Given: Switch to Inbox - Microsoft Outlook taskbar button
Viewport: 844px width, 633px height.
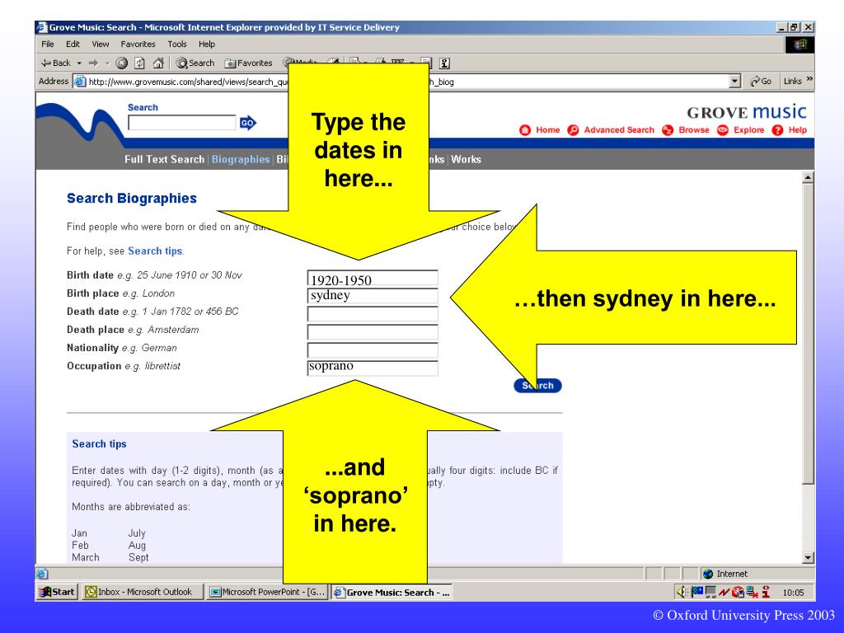Looking at the screenshot, I should point(143,592).
